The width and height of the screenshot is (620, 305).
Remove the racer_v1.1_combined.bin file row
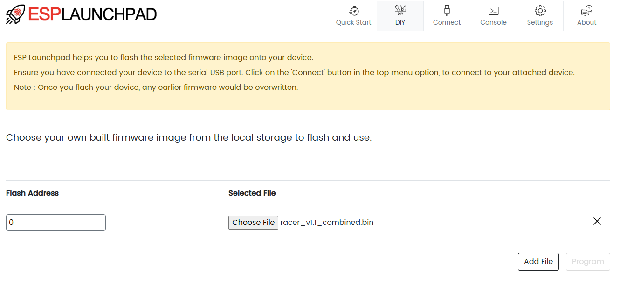pyautogui.click(x=597, y=222)
